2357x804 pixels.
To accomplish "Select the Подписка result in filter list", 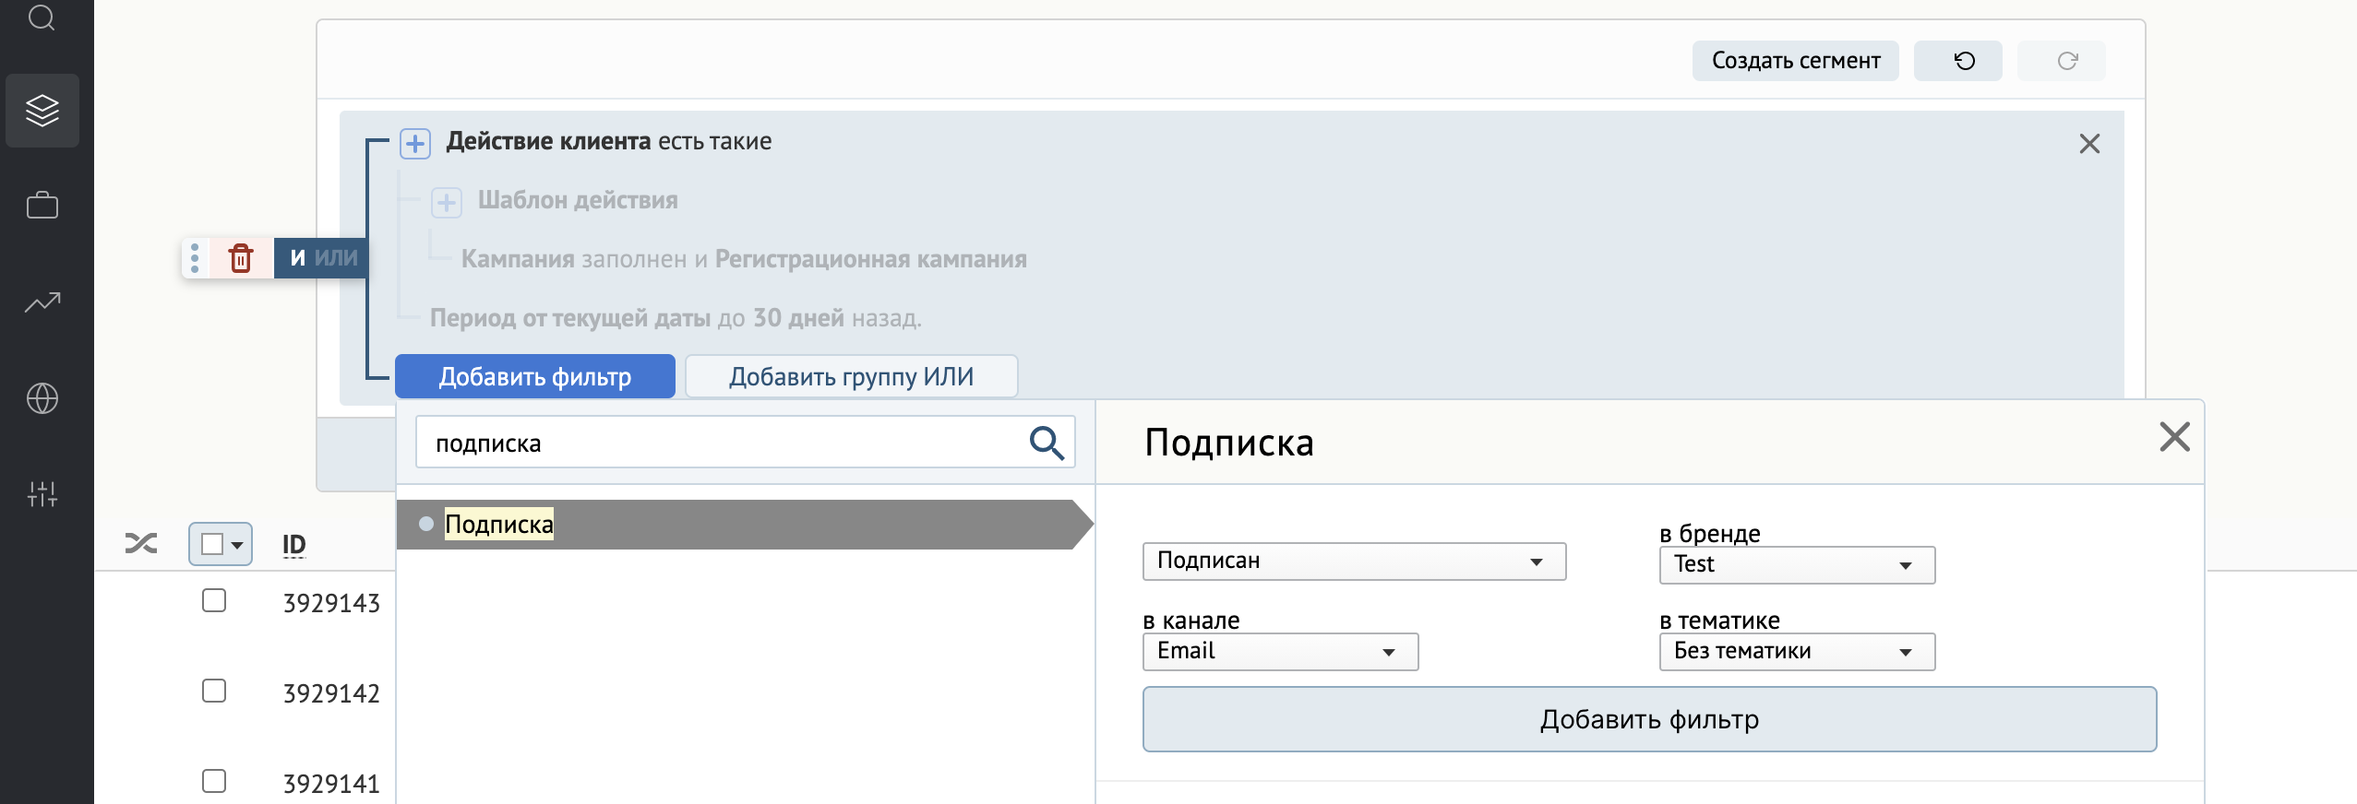I will click(744, 525).
